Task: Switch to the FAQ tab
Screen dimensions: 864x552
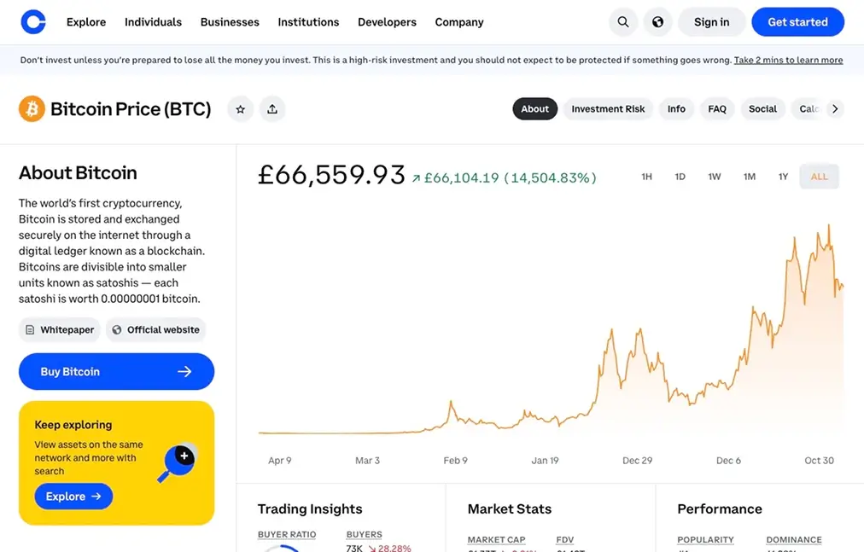Action: (717, 108)
